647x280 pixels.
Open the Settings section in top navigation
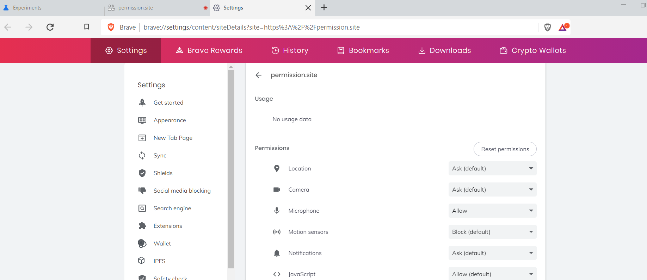126,50
